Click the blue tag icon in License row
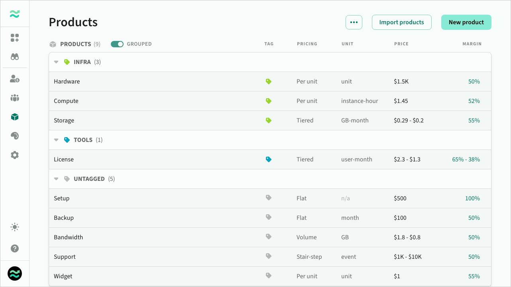The image size is (511, 287). click(269, 159)
